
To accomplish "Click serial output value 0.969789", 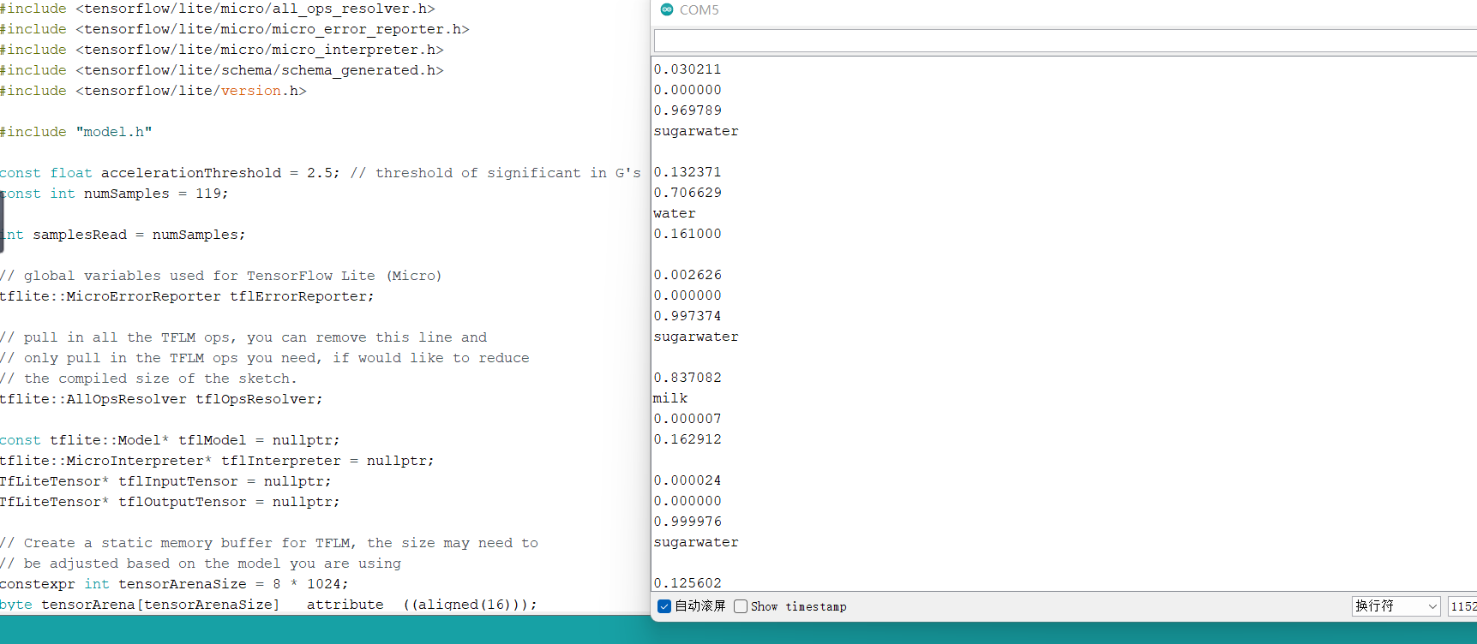I will point(687,110).
